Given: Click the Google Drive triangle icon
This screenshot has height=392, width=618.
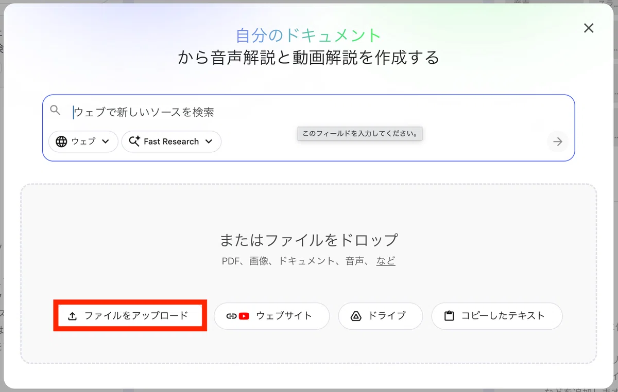Looking at the screenshot, I should coord(356,316).
